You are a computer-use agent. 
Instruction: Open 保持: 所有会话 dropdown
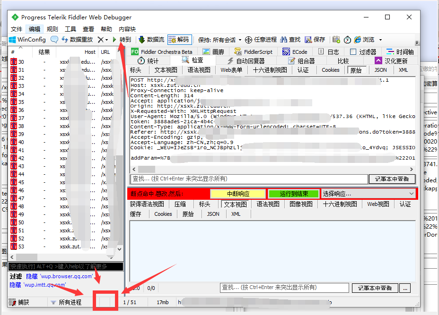tap(219, 40)
